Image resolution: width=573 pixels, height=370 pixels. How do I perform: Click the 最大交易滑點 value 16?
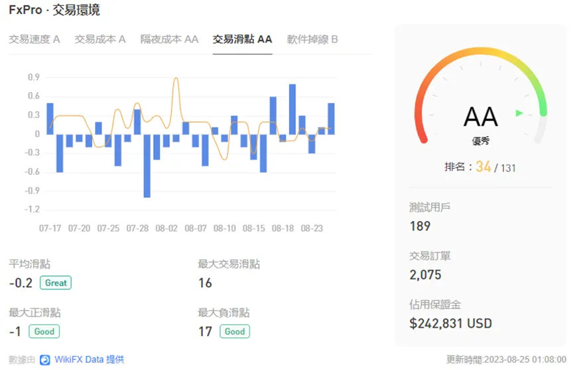(x=205, y=283)
